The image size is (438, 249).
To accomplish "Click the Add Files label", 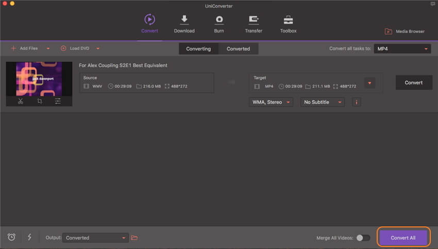I will pyautogui.click(x=28, y=48).
